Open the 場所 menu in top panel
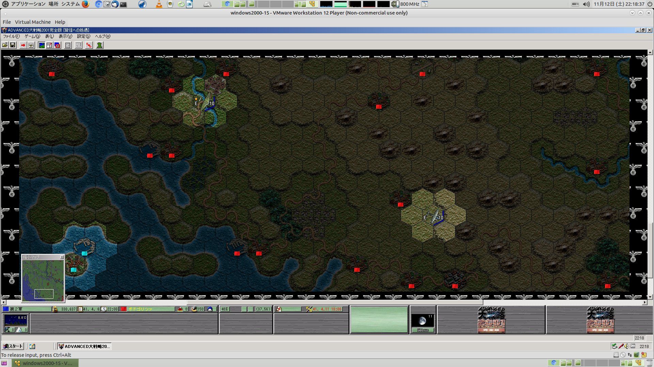The width and height of the screenshot is (654, 367). point(53,4)
